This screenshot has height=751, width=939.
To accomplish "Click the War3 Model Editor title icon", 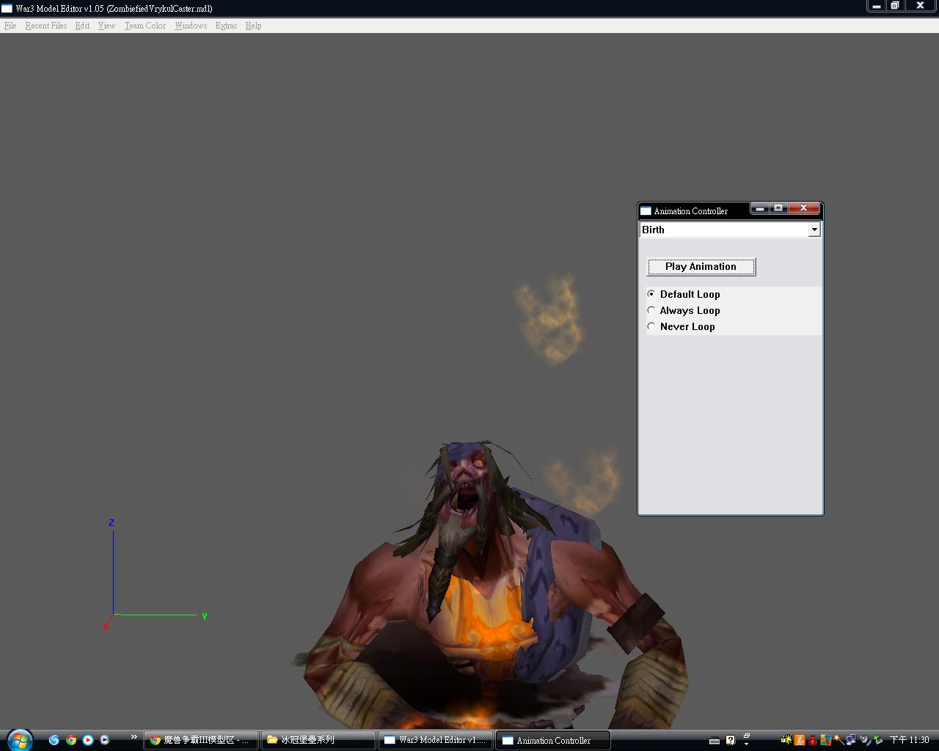I will [7, 8].
